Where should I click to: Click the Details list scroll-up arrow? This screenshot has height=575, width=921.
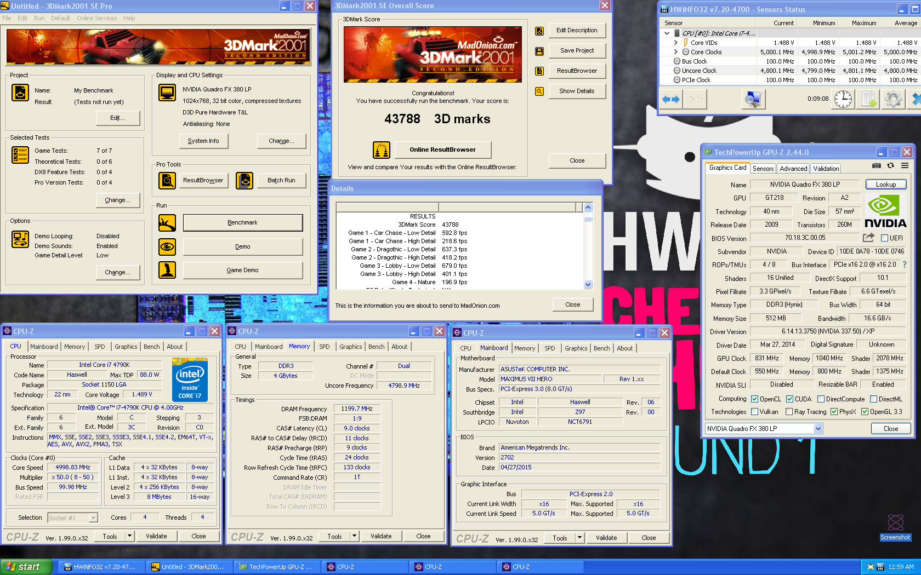click(588, 208)
